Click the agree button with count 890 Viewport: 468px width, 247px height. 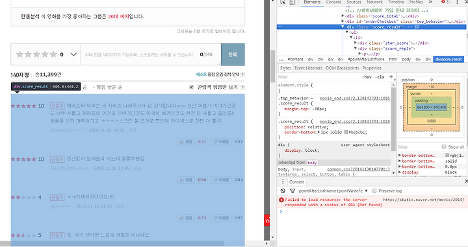pos(186,180)
